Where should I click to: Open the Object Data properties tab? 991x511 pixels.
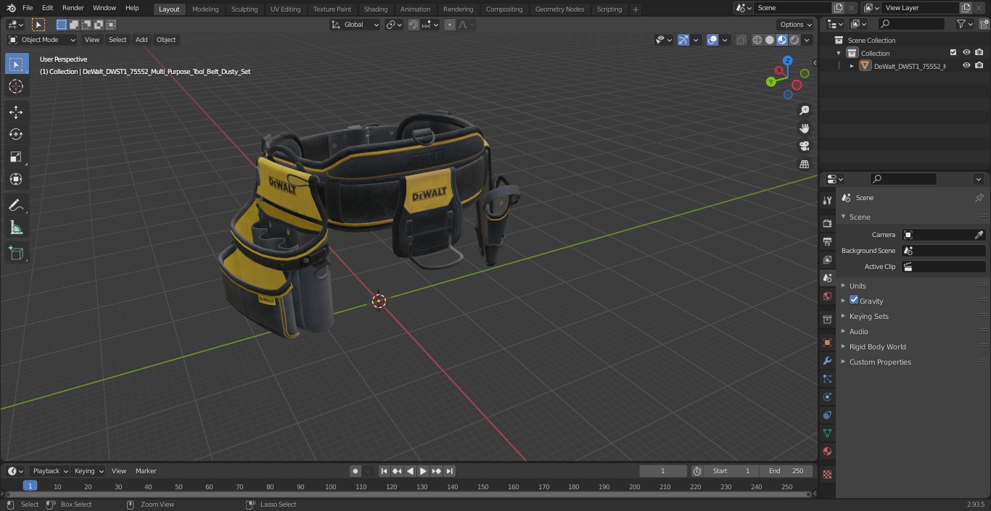click(827, 433)
